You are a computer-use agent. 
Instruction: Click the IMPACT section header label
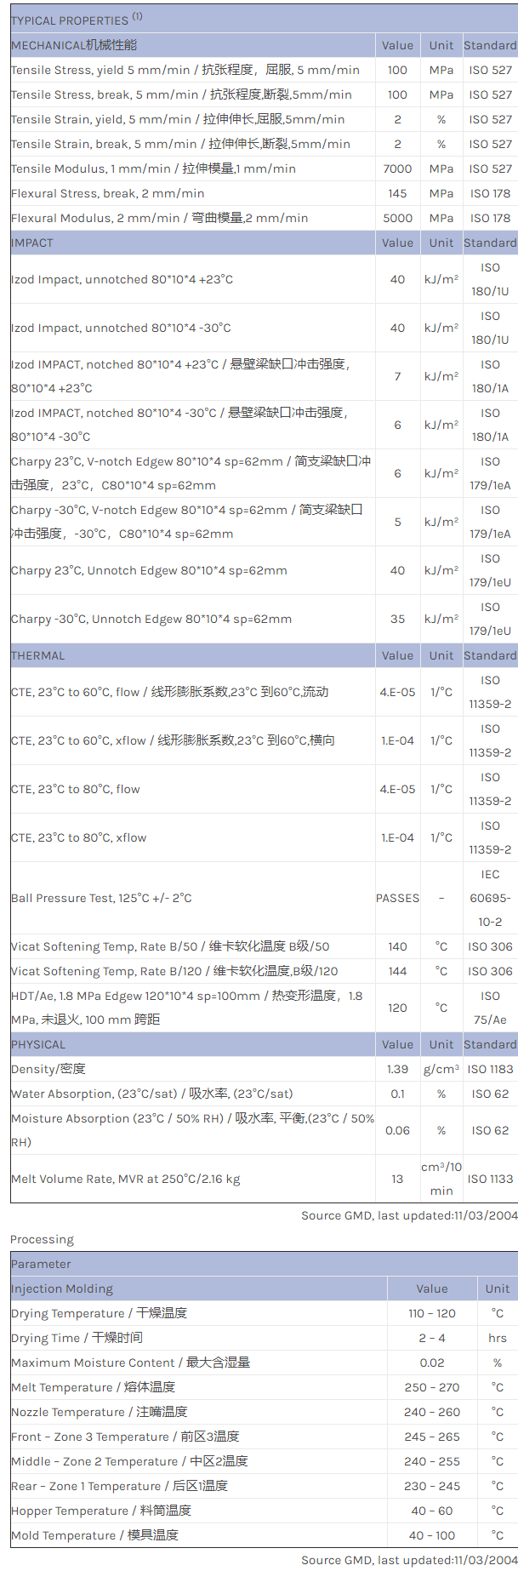pos(32,243)
